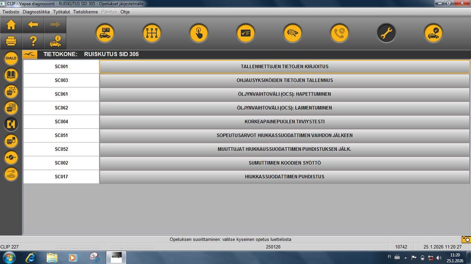
Task: Open the ECU memory card icon
Action: pyautogui.click(x=11, y=141)
